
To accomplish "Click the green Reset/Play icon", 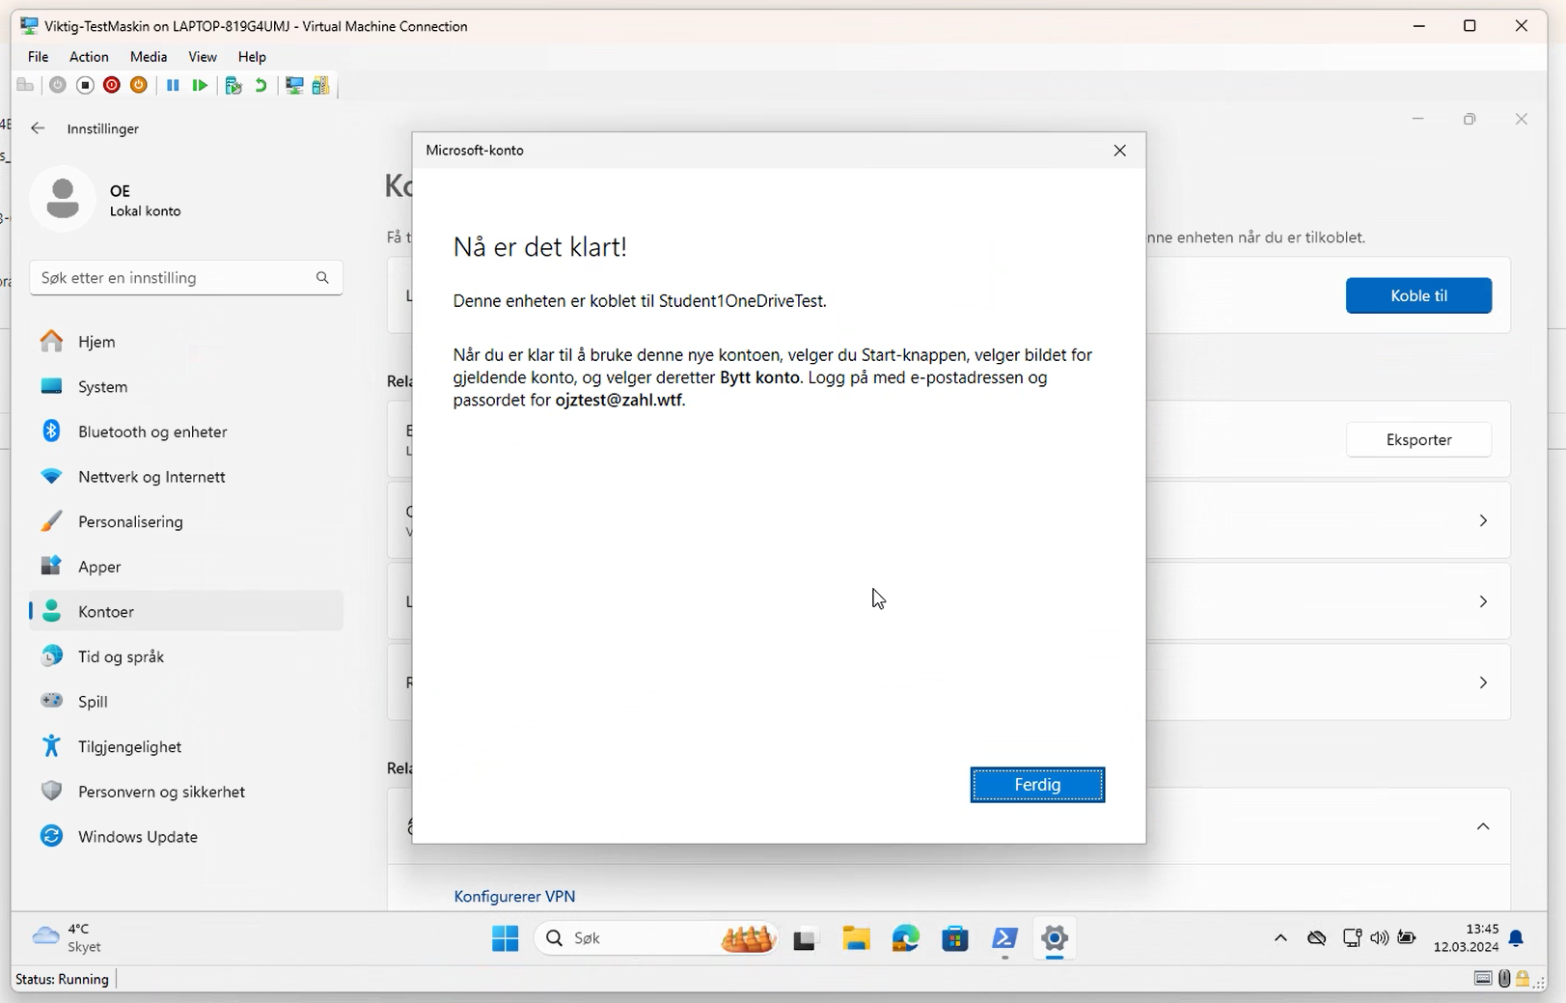I will tap(200, 86).
